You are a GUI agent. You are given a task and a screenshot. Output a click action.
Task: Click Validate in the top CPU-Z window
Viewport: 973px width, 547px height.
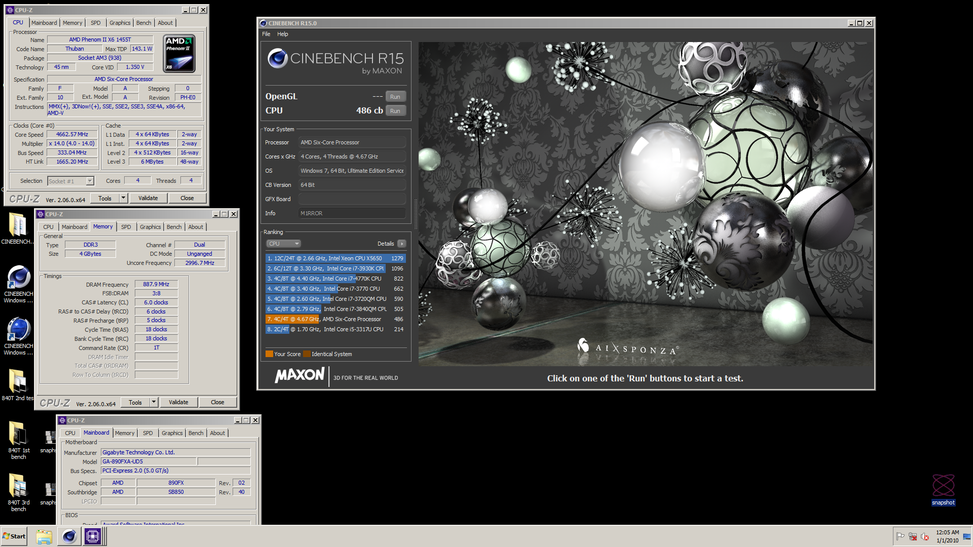click(x=148, y=198)
